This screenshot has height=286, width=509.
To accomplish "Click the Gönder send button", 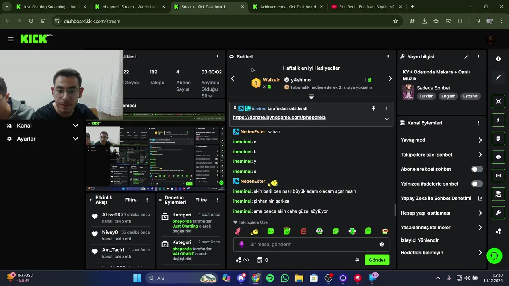I will 377,260.
